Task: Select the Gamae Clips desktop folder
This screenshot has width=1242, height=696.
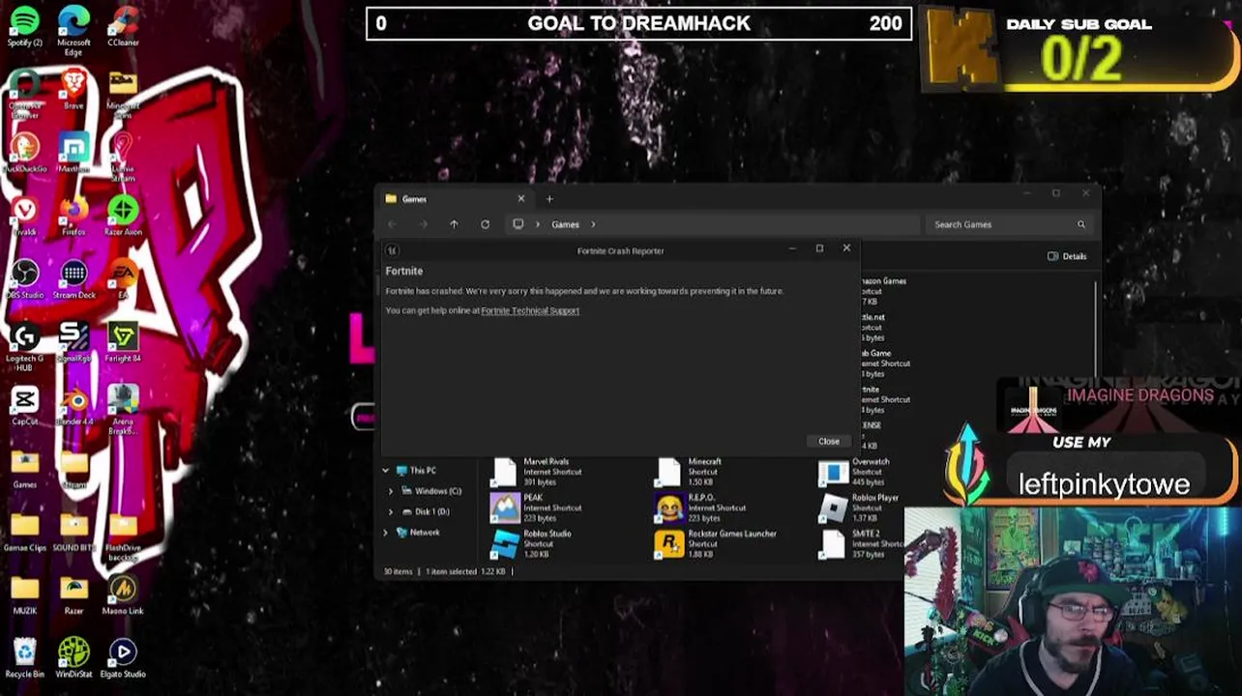Action: [x=25, y=532]
